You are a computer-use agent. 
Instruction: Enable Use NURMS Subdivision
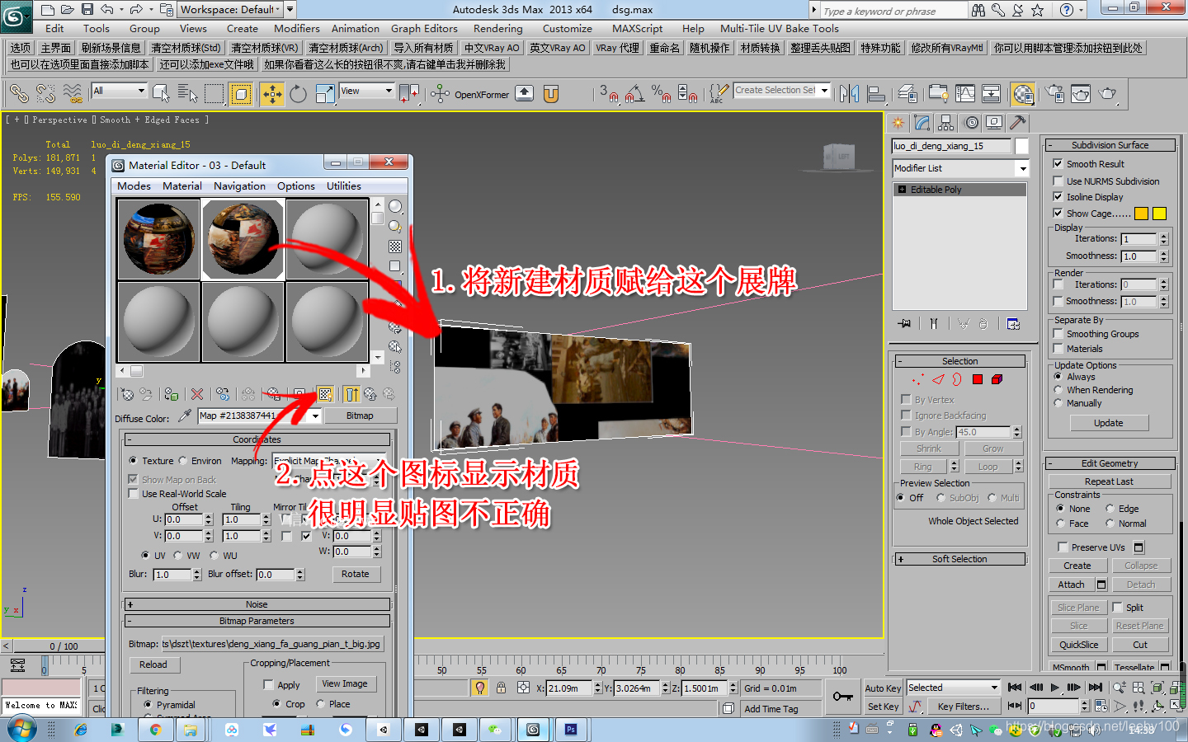[1058, 181]
